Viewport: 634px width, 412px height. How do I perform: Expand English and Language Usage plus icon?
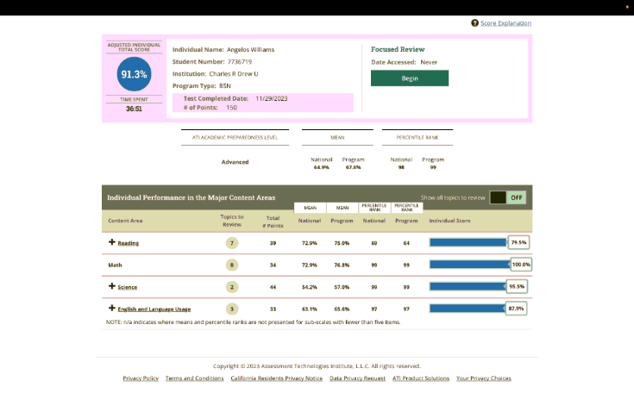[112, 308]
